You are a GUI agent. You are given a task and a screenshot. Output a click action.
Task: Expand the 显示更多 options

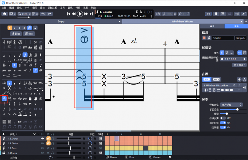(x=239, y=65)
